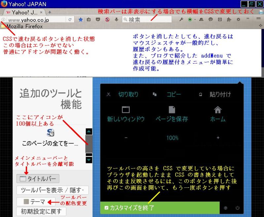Toggle the カスタマイズを終了 checkbox
This screenshot has height=217, width=264.
click(106, 208)
